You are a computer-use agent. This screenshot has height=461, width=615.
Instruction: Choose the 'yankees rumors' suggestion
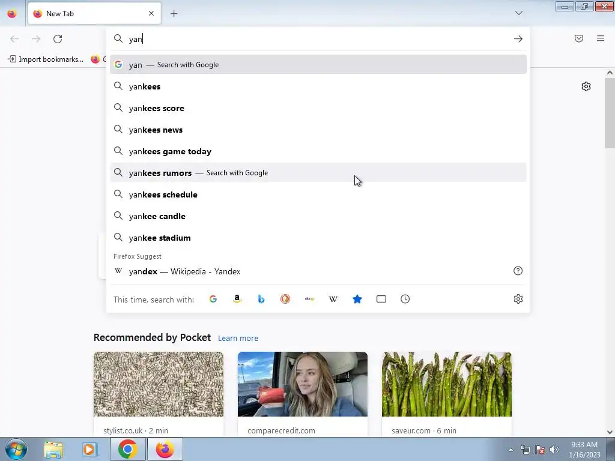point(318,172)
